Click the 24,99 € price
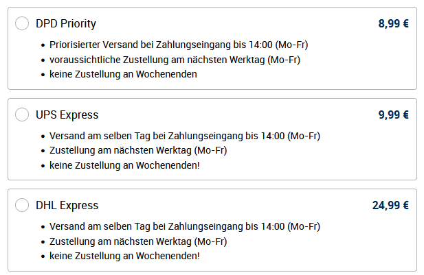424x275 pixels. 390,205
